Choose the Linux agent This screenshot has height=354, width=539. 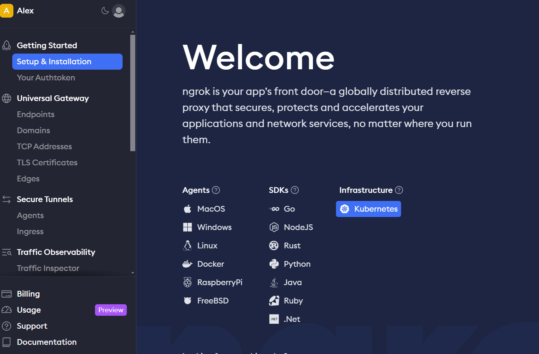[207, 246]
